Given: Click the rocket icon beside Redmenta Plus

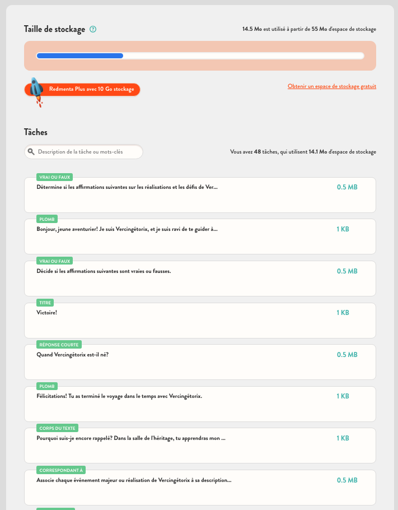Looking at the screenshot, I should (x=36, y=90).
